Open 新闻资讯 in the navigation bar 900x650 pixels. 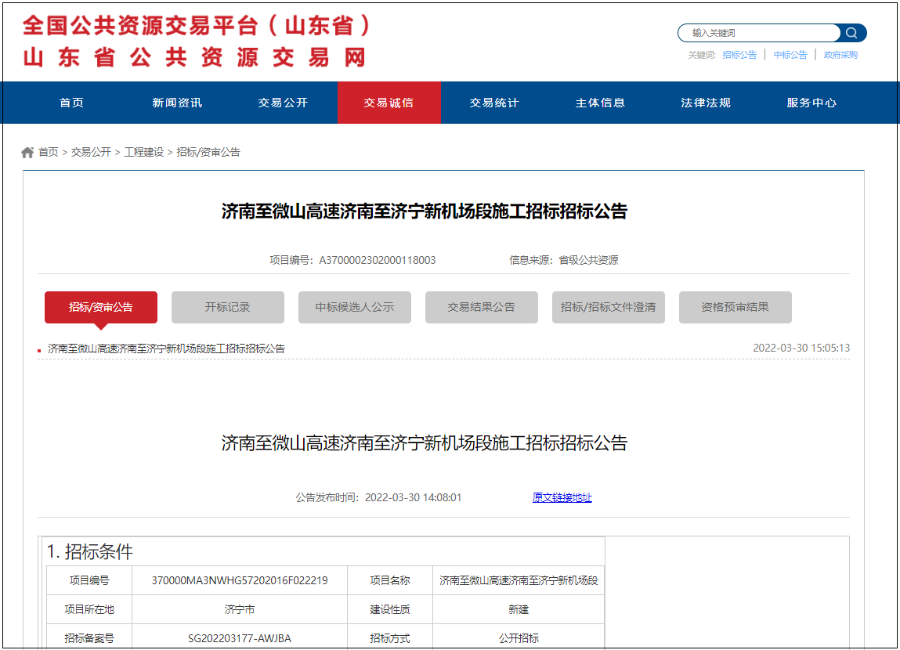click(177, 103)
